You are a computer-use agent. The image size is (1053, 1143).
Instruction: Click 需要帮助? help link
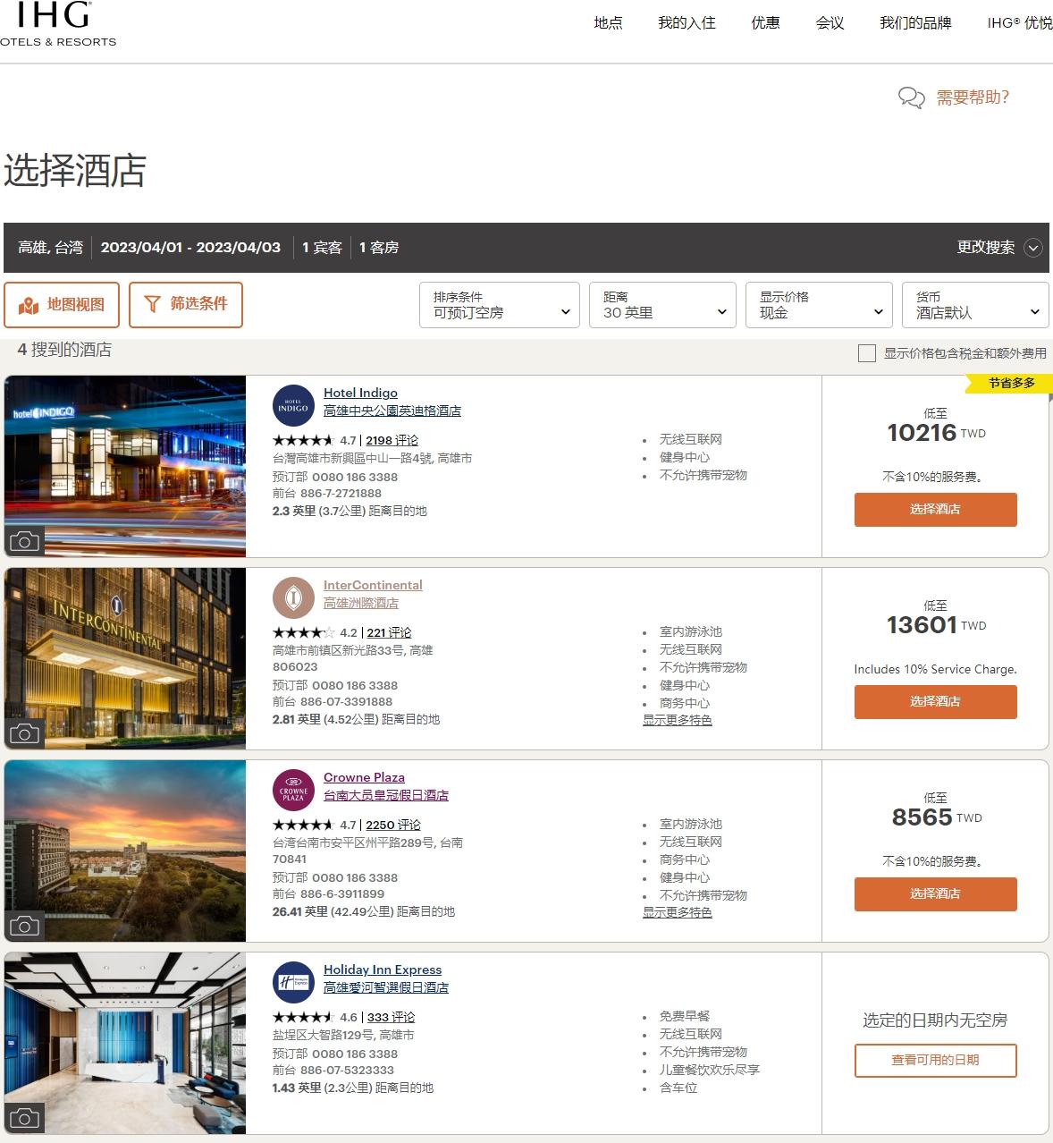tap(973, 97)
